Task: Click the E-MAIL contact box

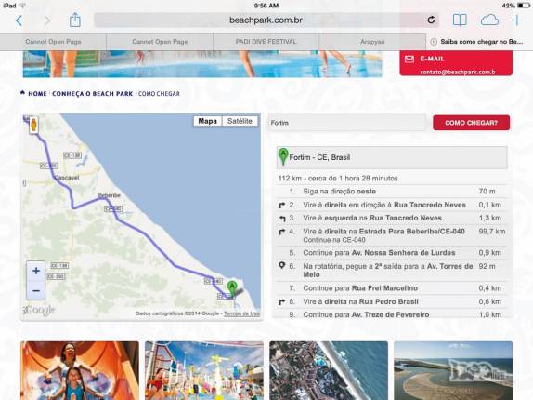Action: pyautogui.click(x=456, y=63)
